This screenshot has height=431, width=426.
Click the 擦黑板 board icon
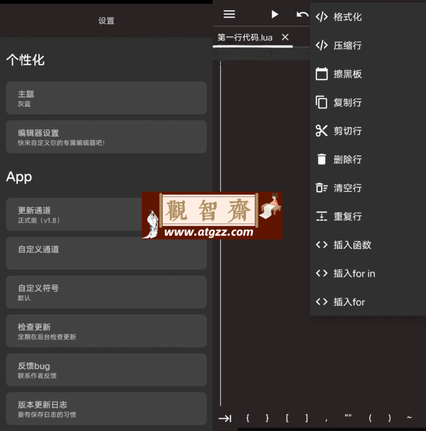[x=321, y=74]
